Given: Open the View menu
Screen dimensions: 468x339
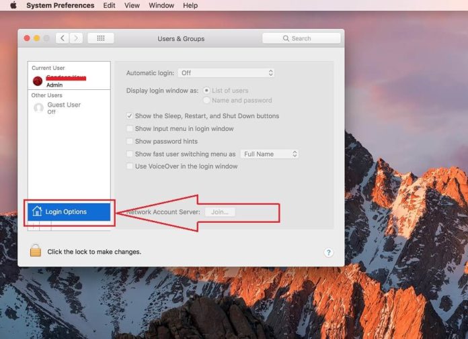Looking at the screenshot, I should click(132, 5).
